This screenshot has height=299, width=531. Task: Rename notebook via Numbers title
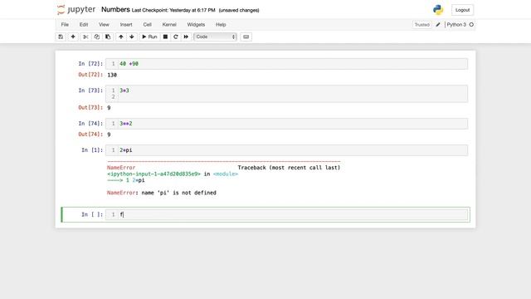tap(115, 9)
